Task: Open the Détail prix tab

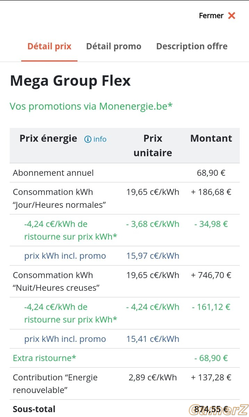Action: point(49,46)
